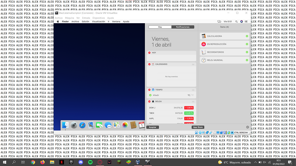Grab Tiempo widget reorder handle
Viewport: 296px width, 166px height.
(193, 90)
